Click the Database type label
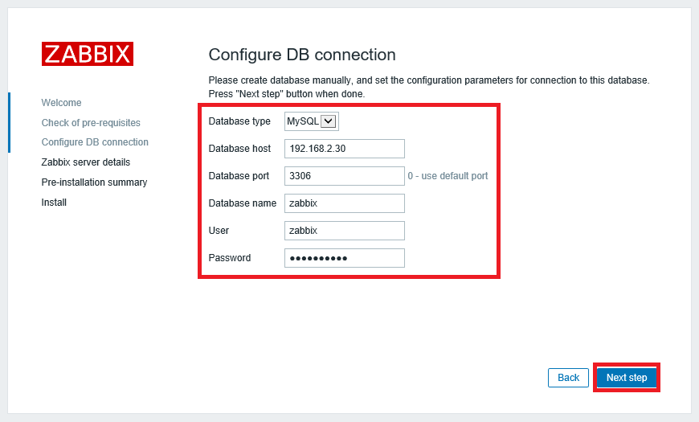The height and width of the screenshot is (422, 699). point(239,121)
